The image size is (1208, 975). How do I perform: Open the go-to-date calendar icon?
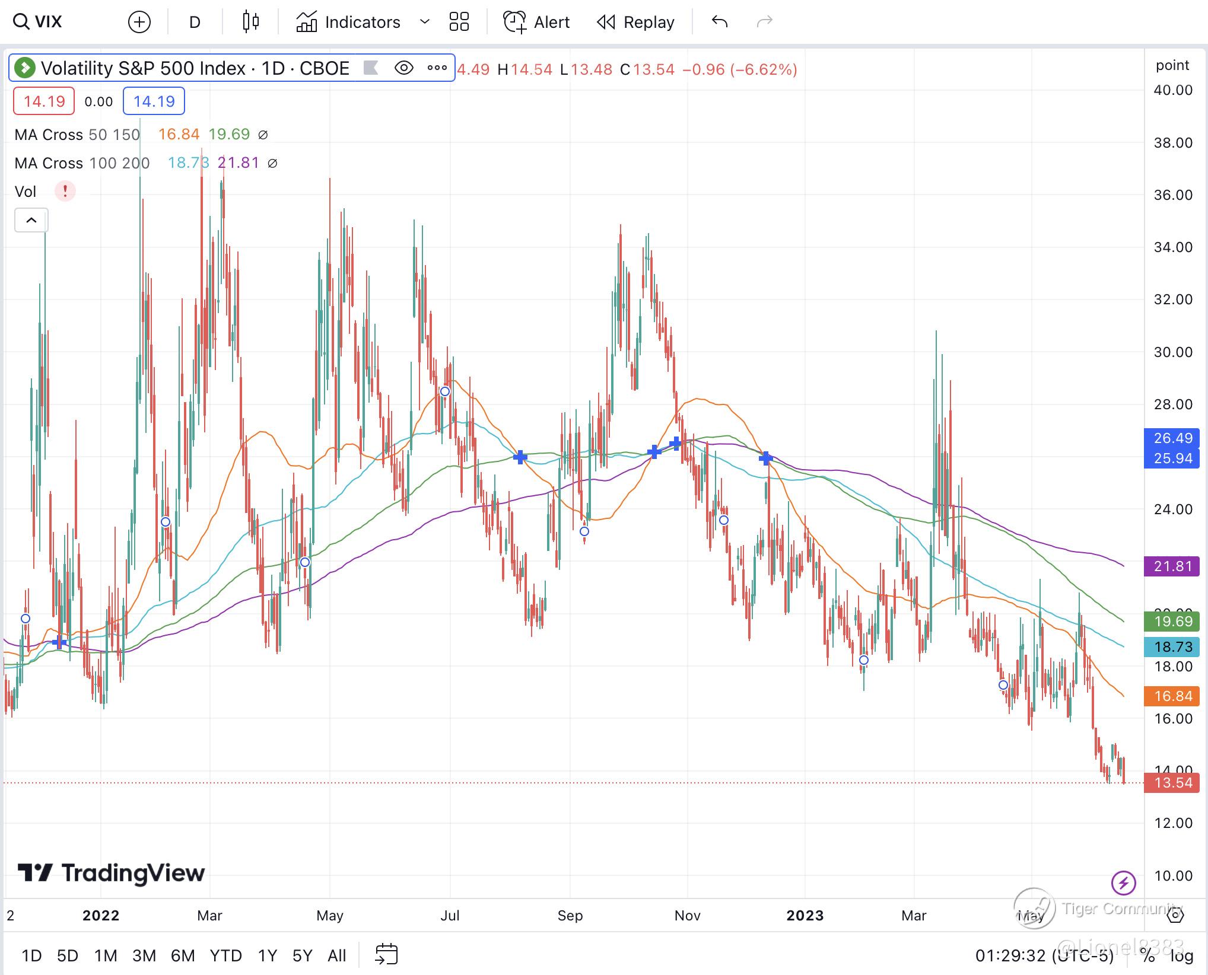pos(386,955)
